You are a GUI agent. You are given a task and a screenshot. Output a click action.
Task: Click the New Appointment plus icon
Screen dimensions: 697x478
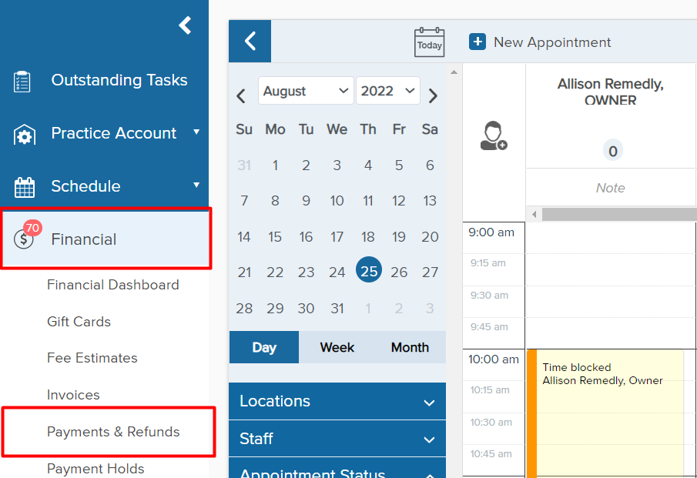point(478,42)
